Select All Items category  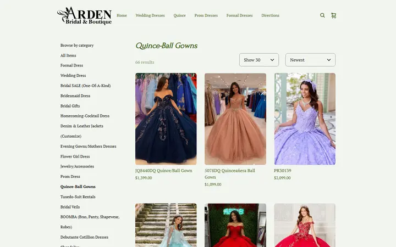click(68, 55)
